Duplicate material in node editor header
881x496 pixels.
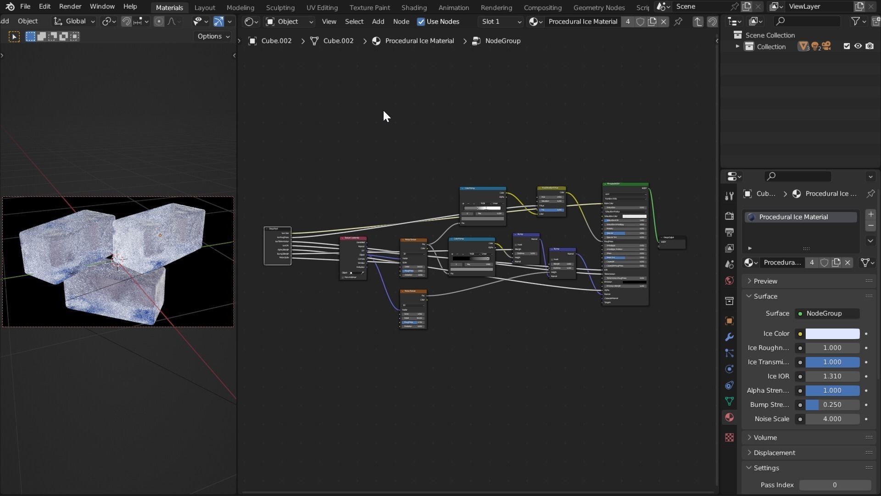pyautogui.click(x=652, y=22)
